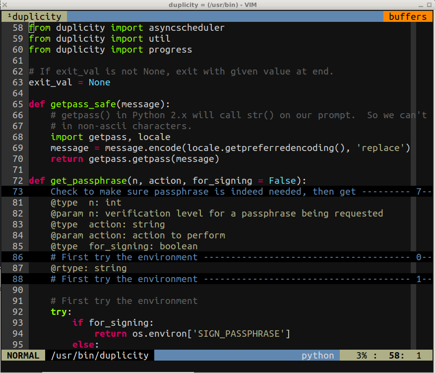Click line number 65 in the gutter
This screenshot has height=373, width=435.
click(17, 104)
